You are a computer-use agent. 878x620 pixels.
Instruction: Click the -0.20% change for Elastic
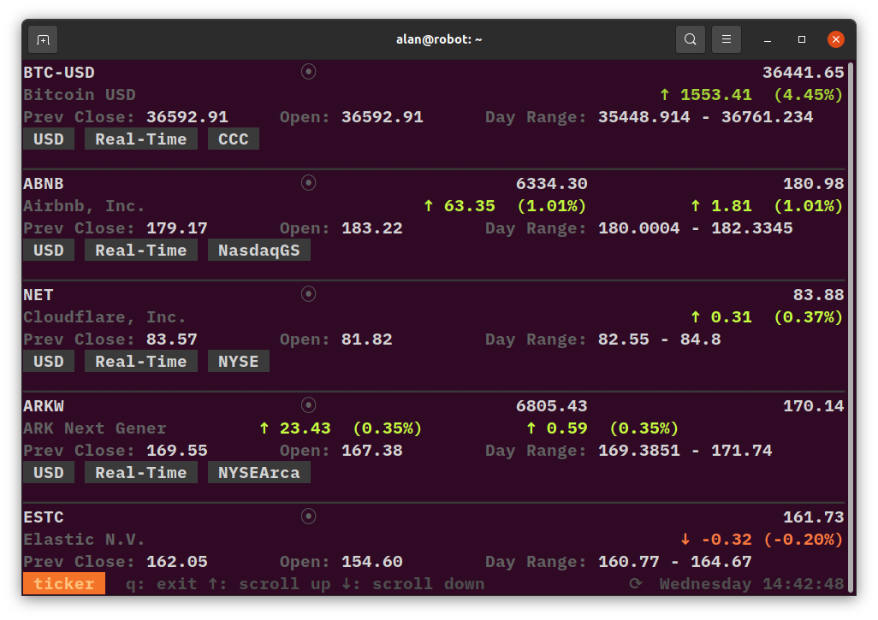[803, 540]
